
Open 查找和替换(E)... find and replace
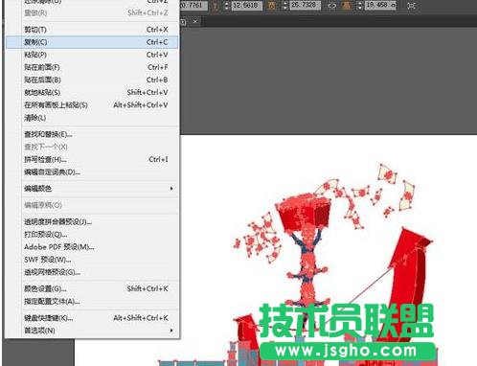pos(92,134)
